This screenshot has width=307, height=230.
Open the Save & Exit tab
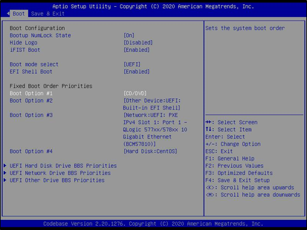pos(48,14)
